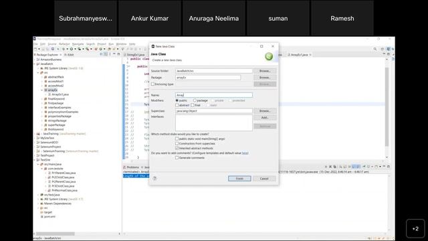Expand the finalKeyword package
This screenshot has width=428, height=241.
pos(42,99)
